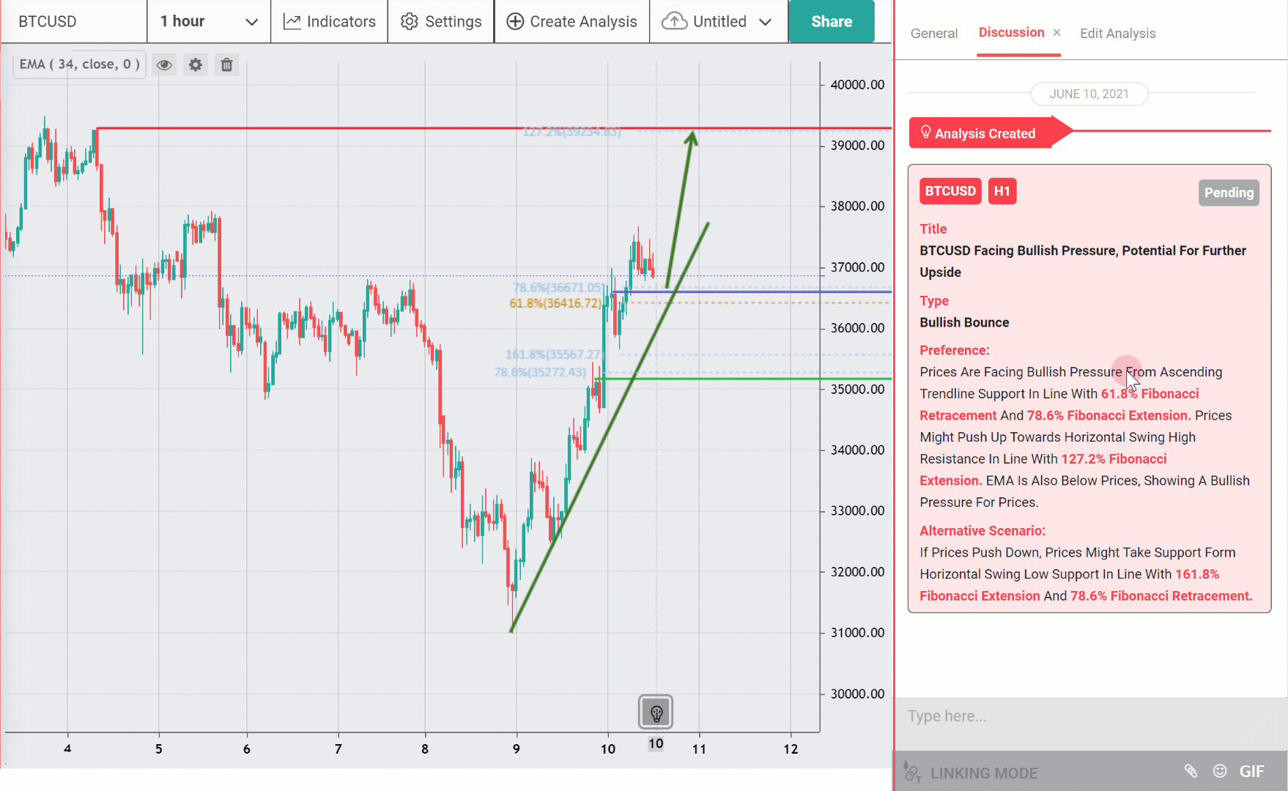1288x791 pixels.
Task: Open the 1 hour timeframe dropdown
Action: pyautogui.click(x=209, y=21)
